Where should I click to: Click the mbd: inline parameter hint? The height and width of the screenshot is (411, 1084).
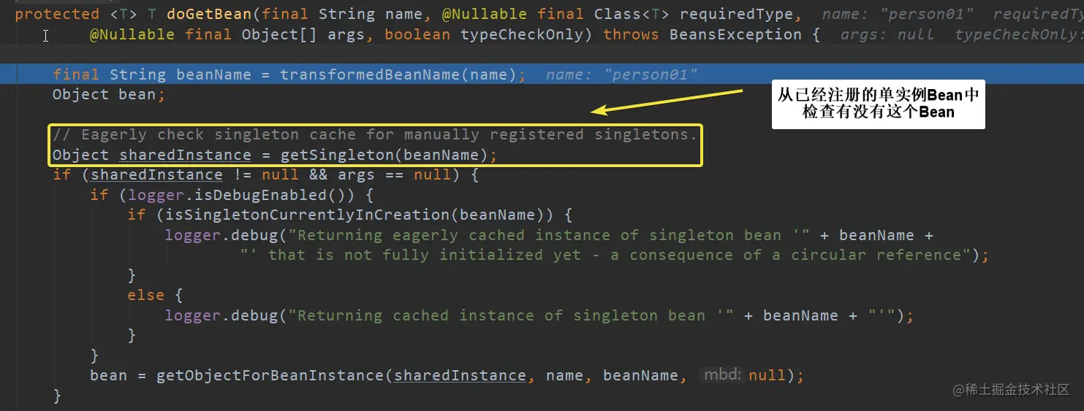point(722,375)
